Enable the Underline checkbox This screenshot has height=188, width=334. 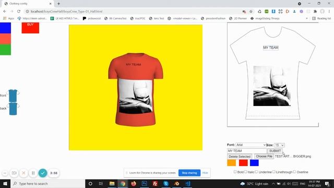click(x=256, y=172)
